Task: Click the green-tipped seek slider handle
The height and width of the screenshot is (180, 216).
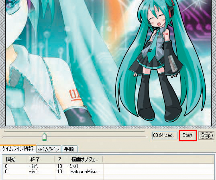Action: point(44,137)
